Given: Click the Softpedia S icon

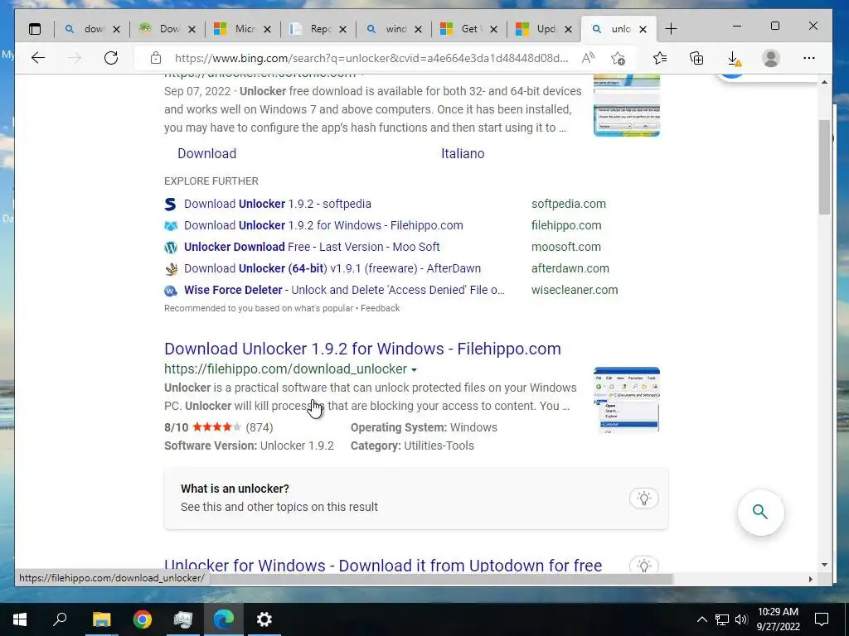Looking at the screenshot, I should (171, 204).
